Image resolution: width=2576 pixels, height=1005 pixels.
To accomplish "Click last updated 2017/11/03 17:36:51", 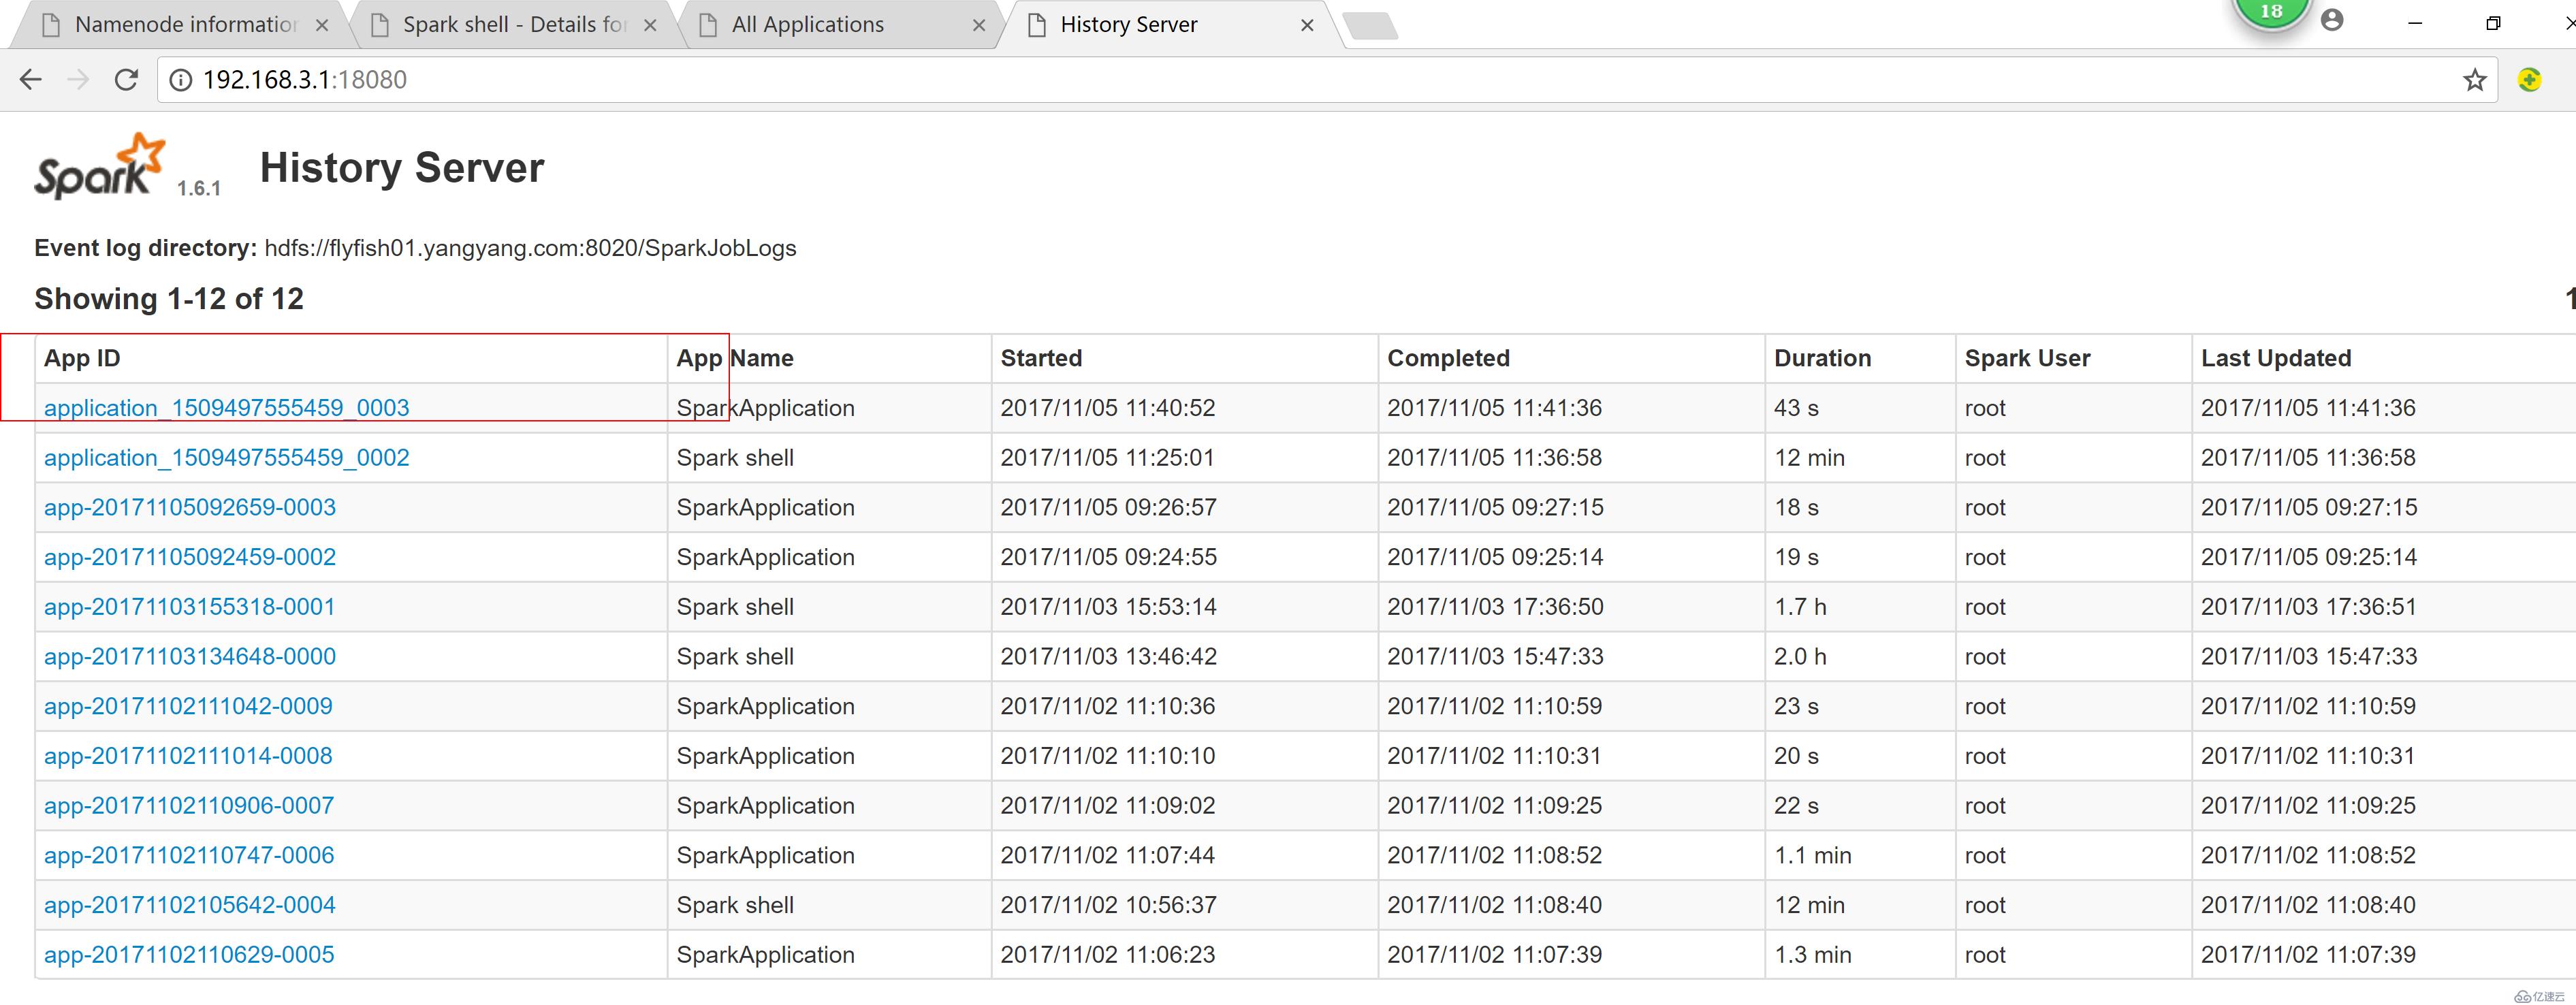I will (x=2308, y=607).
